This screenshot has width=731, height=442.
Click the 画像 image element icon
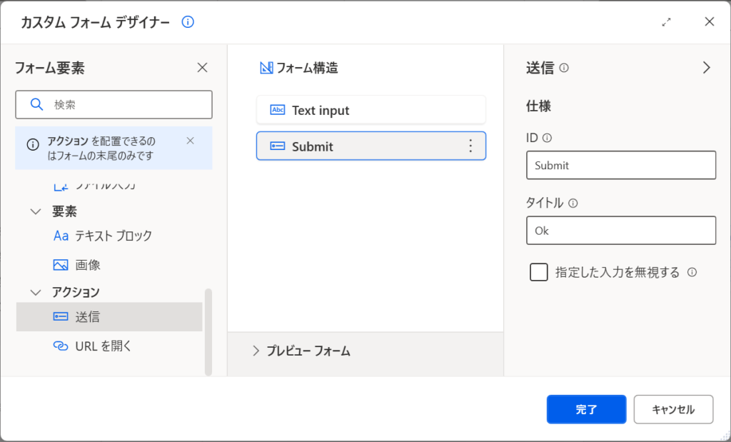61,265
